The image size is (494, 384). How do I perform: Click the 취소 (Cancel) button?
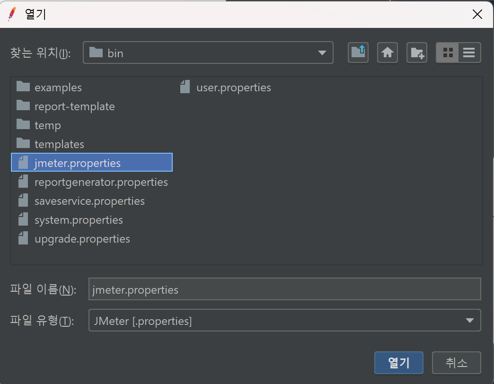[x=456, y=363]
